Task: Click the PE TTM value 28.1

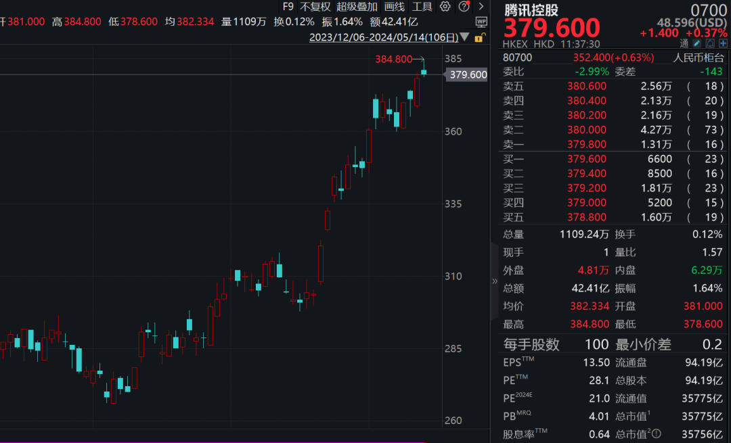Action: pyautogui.click(x=599, y=381)
